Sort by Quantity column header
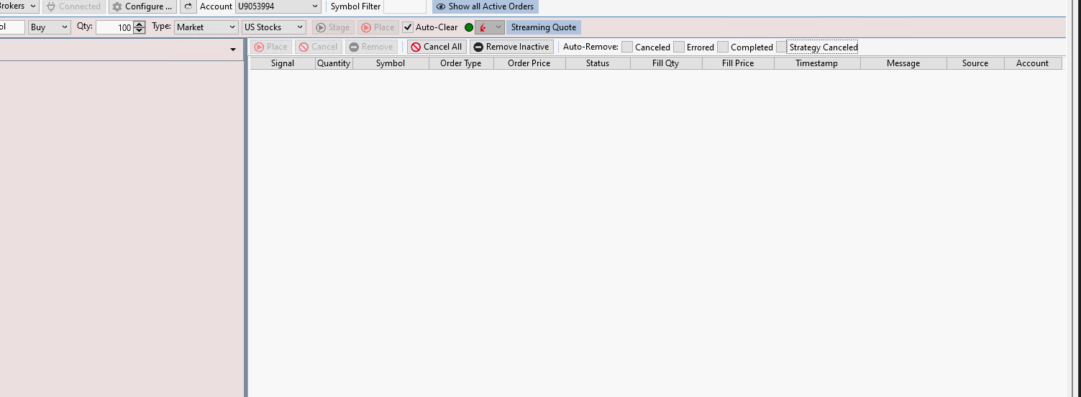The image size is (1081, 397). pyautogui.click(x=334, y=63)
